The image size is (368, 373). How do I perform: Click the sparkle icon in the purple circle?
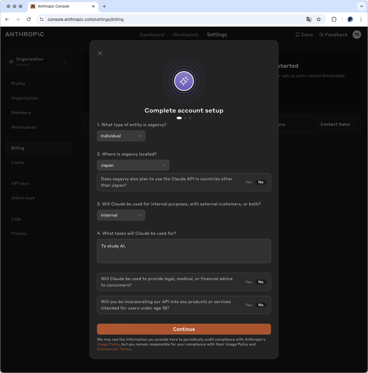pos(184,81)
